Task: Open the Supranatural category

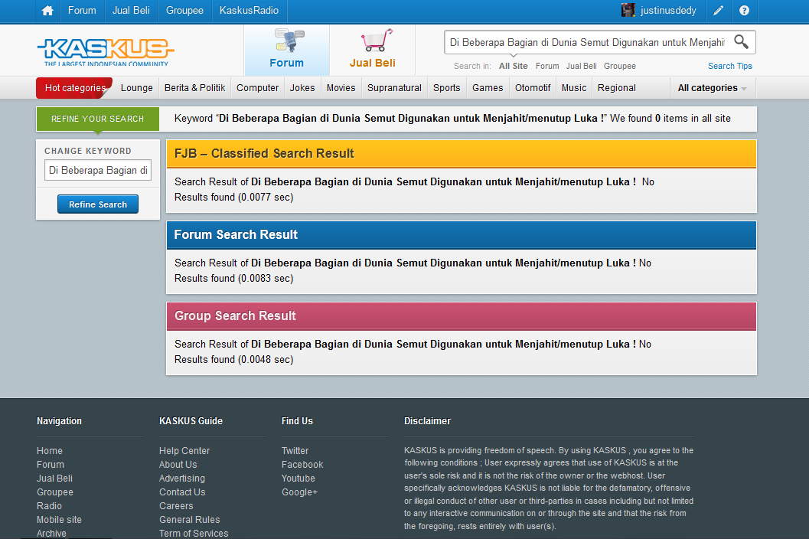Action: click(x=394, y=88)
